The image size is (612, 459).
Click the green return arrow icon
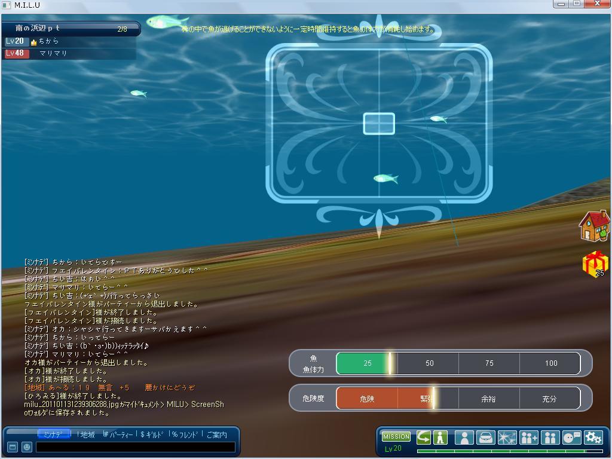[424, 437]
